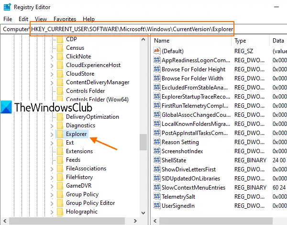The image size is (287, 225).
Task: Click the SlowContextMenuEntries value icon
Action: click(x=157, y=187)
